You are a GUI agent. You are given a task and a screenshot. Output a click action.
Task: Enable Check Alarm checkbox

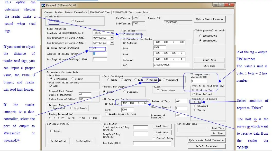pyautogui.click(x=158, y=90)
